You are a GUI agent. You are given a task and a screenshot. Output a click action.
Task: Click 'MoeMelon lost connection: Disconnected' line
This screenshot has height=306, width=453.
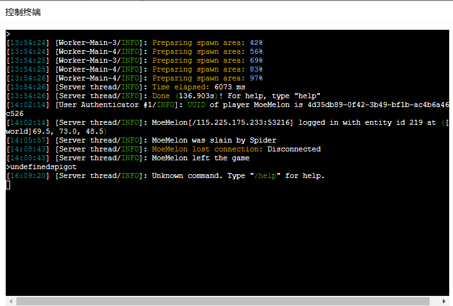tap(163, 149)
